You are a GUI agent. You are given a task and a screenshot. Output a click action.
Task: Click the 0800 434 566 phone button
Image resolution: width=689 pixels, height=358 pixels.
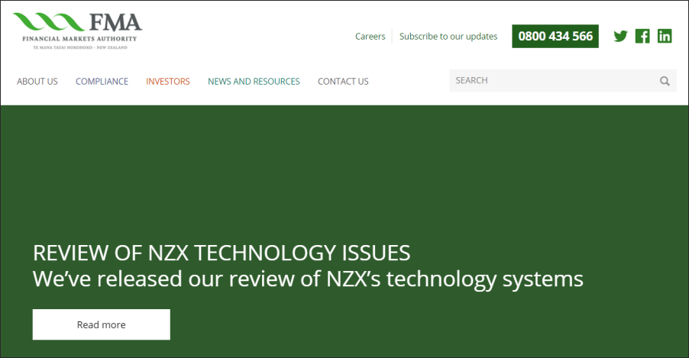(x=555, y=36)
